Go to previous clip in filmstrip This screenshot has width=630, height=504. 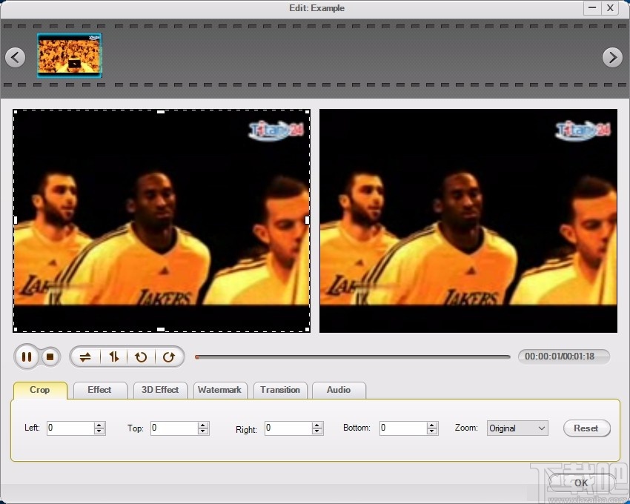point(15,57)
